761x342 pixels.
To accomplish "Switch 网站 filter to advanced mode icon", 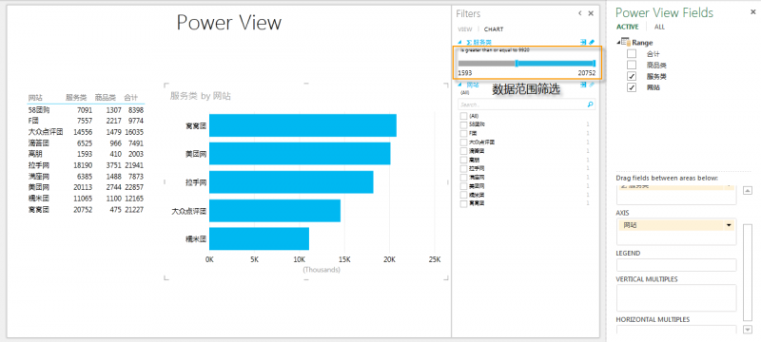I will click(583, 85).
